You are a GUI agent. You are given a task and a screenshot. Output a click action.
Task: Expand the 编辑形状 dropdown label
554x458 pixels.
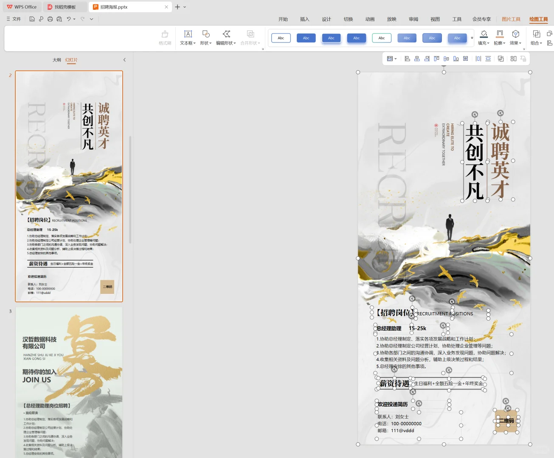226,43
